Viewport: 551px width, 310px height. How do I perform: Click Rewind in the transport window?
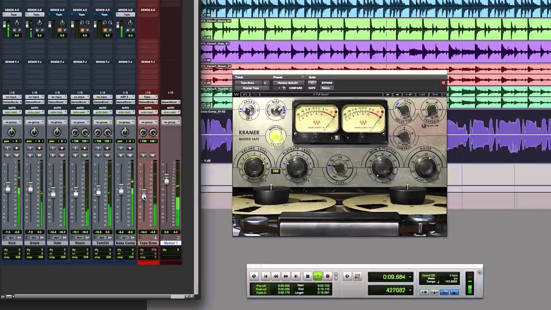coord(275,276)
